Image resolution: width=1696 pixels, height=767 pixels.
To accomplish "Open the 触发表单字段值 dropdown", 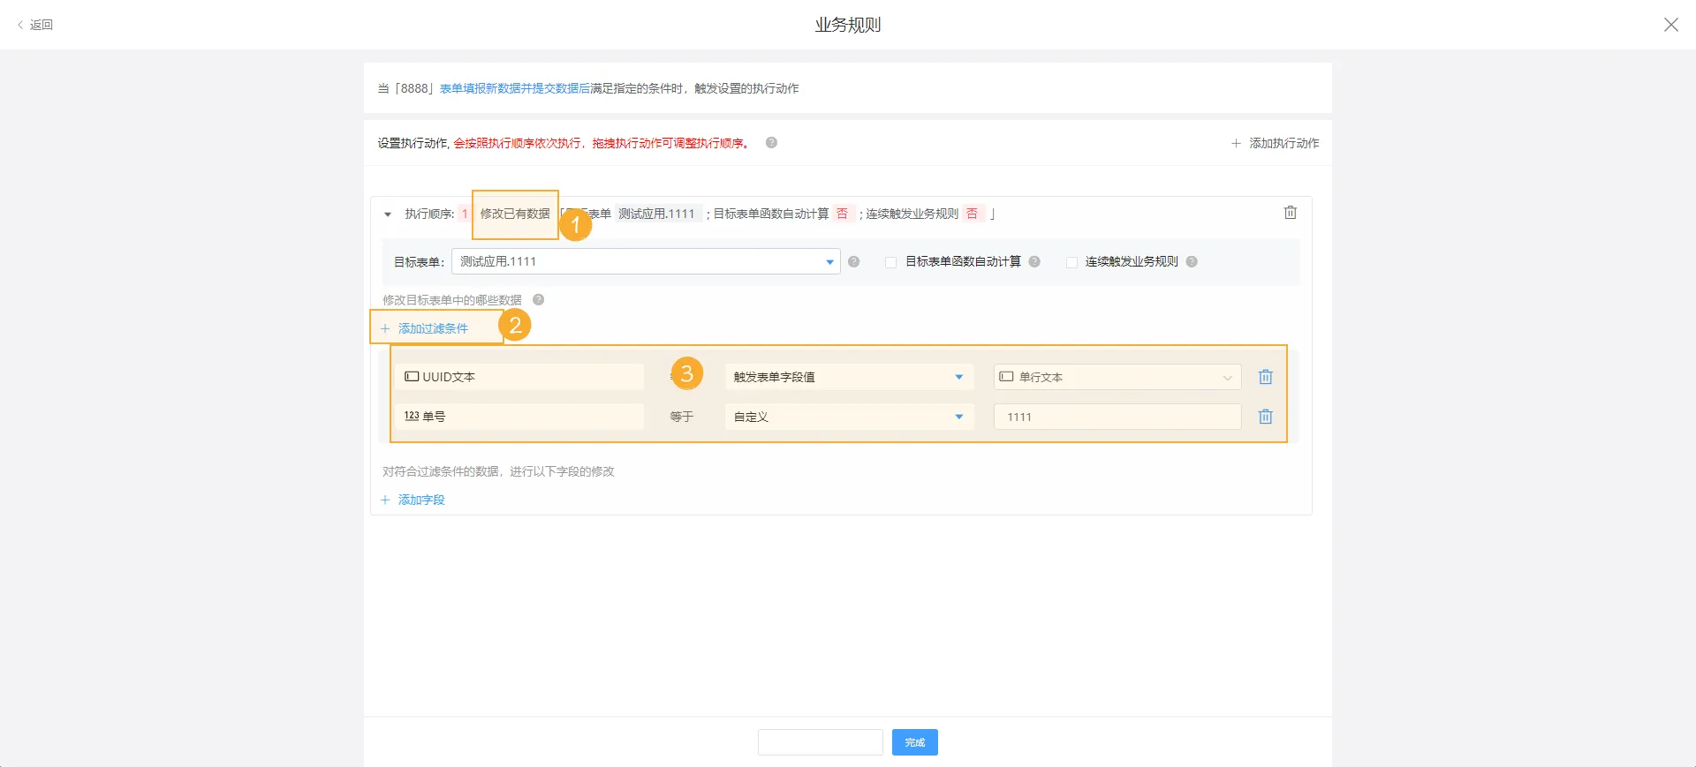I will pyautogui.click(x=848, y=377).
